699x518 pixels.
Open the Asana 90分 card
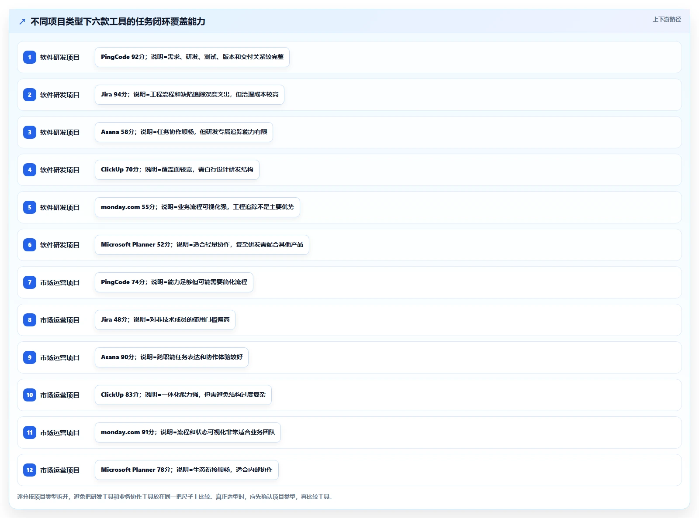pos(172,357)
